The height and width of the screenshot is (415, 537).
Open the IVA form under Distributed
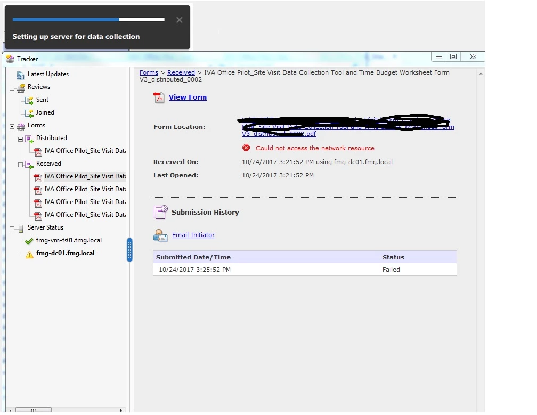tap(85, 151)
